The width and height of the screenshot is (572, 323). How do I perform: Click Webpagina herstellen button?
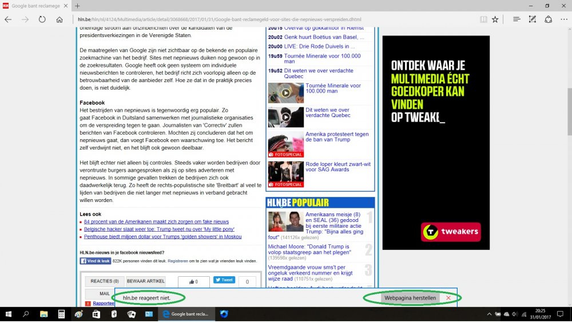tap(410, 298)
